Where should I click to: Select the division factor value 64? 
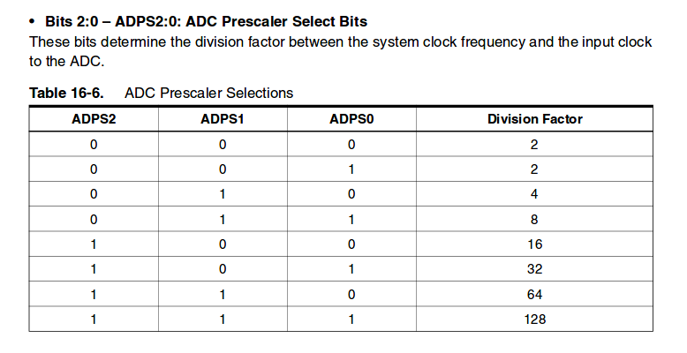tap(534, 294)
